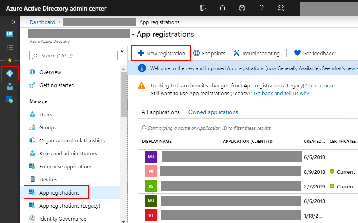Image resolution: width=358 pixels, height=223 pixels.
Task: Switch to Owned applications tab
Action: (x=213, y=112)
